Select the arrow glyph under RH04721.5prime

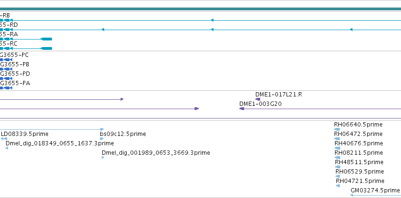338,186
